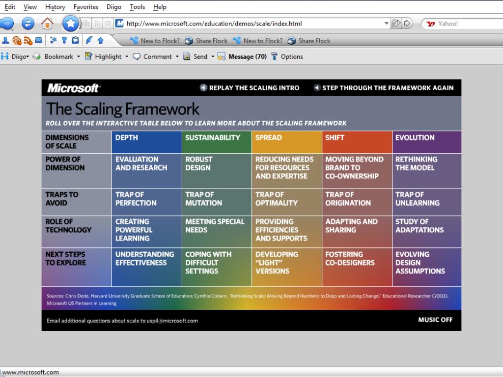Click the Diigo Send icon
Screen dimensions: 503x377
187,56
